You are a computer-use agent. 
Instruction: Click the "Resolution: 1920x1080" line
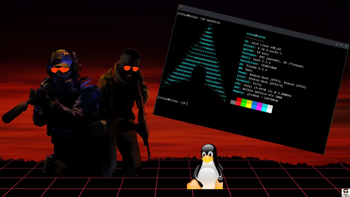258,65
